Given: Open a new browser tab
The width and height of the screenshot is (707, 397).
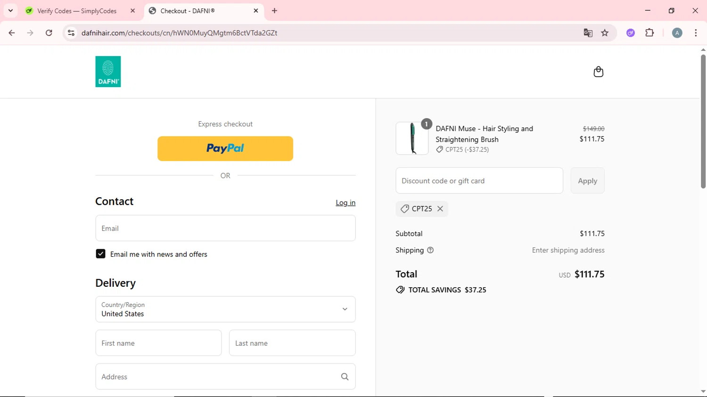Looking at the screenshot, I should tap(274, 10).
